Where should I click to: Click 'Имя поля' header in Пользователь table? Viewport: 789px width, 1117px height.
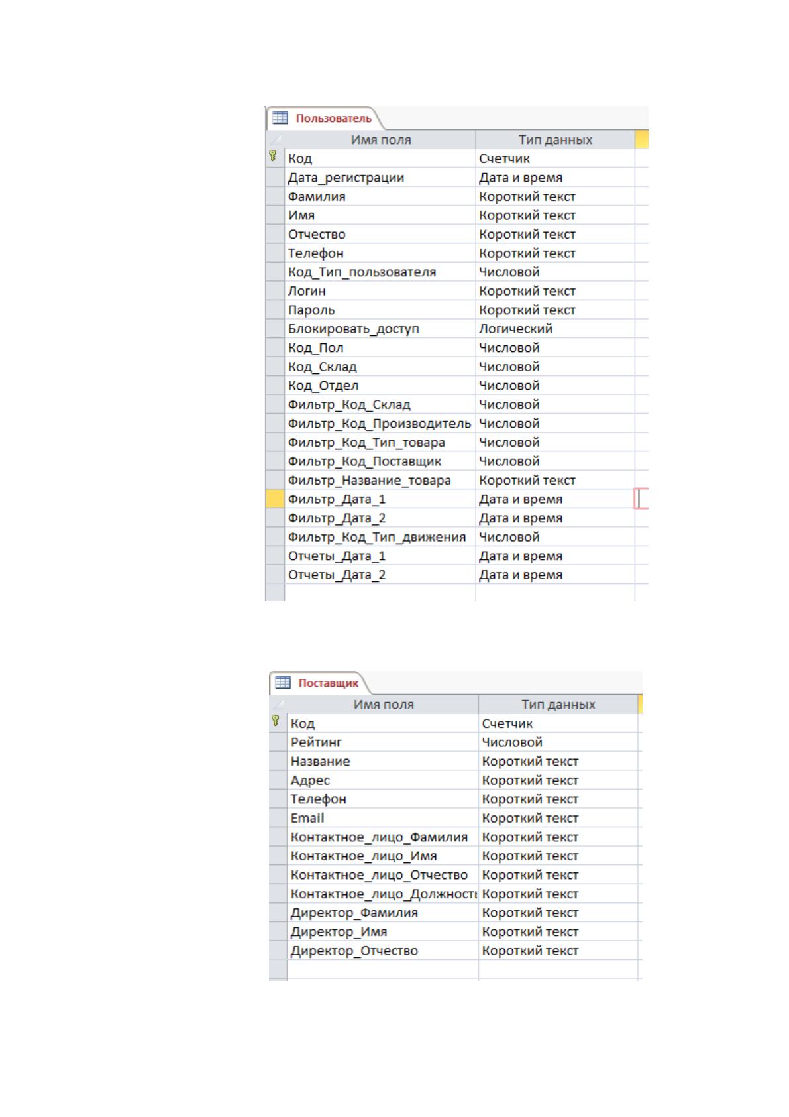[x=380, y=139]
